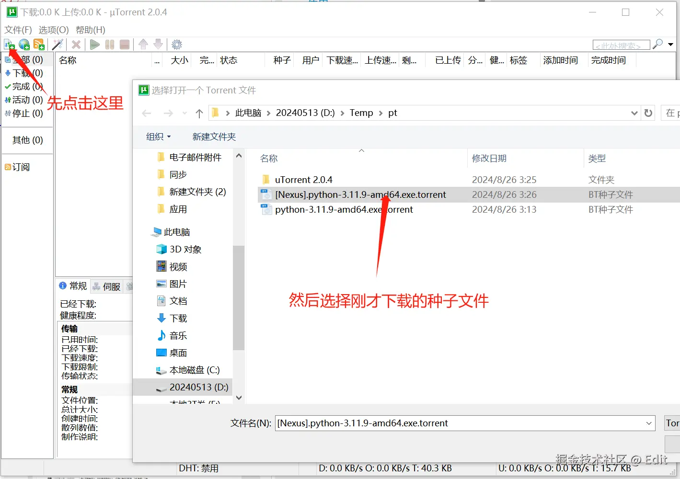This screenshot has width=680, height=479.
Task: Click navigation pane scroll up arrow
Action: coord(239,156)
